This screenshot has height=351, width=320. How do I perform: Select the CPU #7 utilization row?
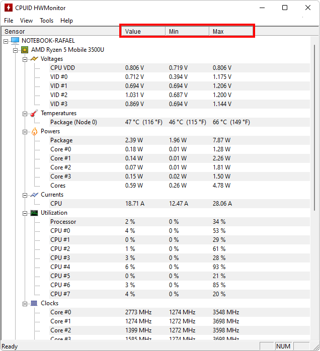(x=180, y=294)
